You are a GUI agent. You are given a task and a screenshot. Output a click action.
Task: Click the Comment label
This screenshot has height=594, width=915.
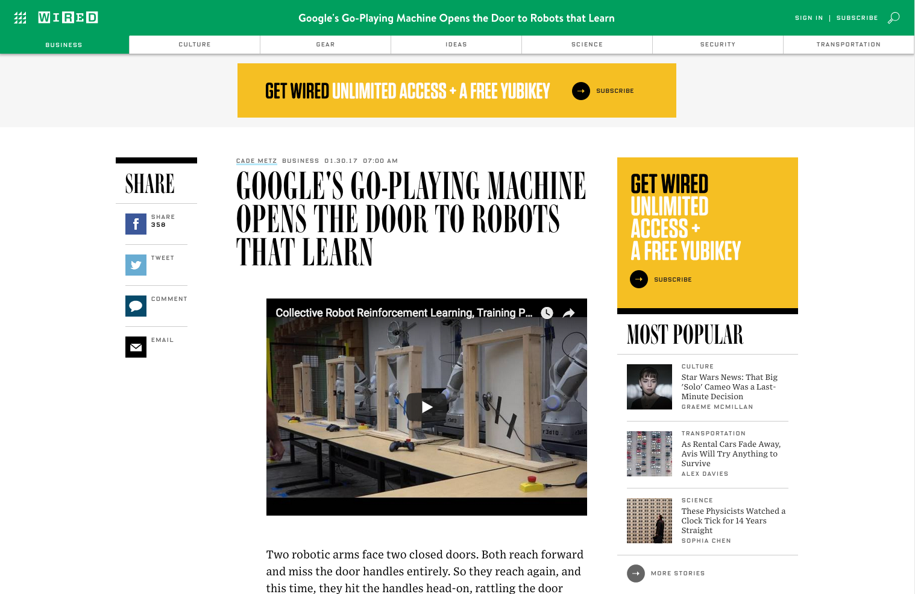[169, 299]
